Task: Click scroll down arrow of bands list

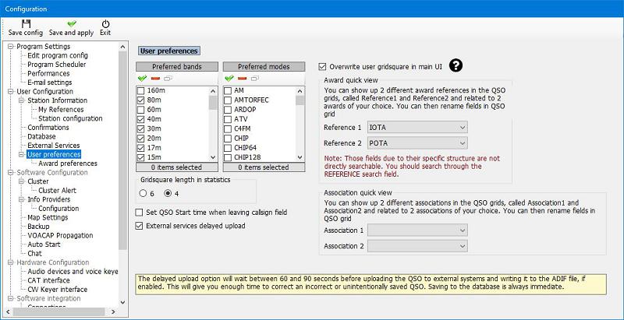Action: pos(213,157)
